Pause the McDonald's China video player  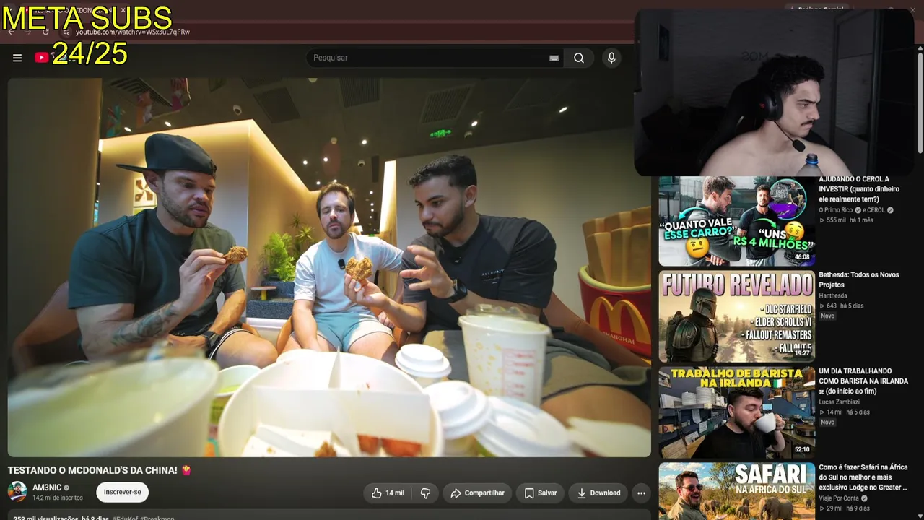click(x=329, y=267)
